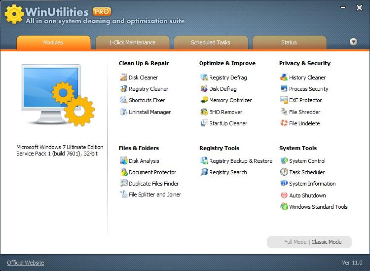The width and height of the screenshot is (370, 271).
Task: Launch the Registry Cleaner tool
Action: pyautogui.click(x=148, y=89)
